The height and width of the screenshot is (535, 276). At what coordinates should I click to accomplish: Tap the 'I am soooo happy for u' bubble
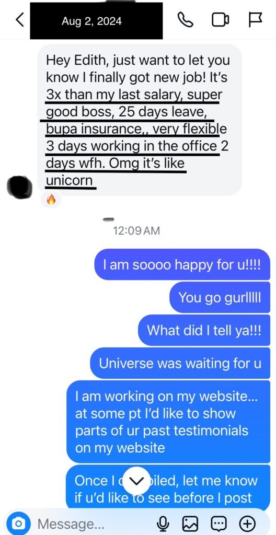point(182,264)
